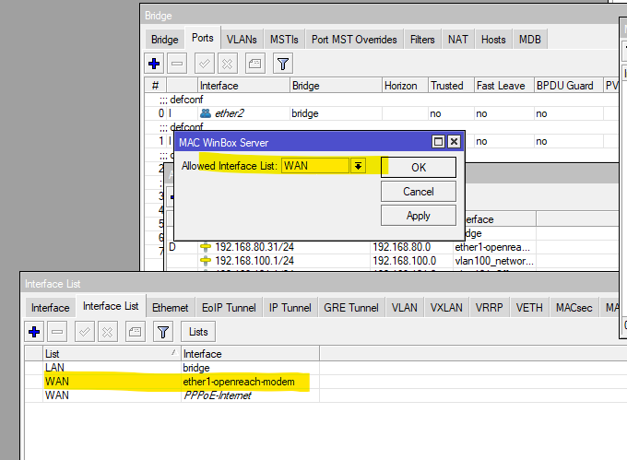Open the NAT tab in Bridge window

pyautogui.click(x=458, y=40)
